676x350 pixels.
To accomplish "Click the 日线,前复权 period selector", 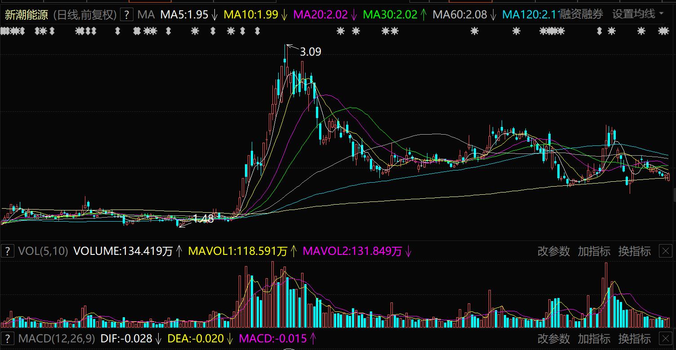I will click(84, 15).
